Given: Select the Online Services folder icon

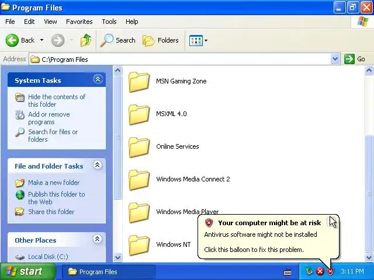Looking at the screenshot, I should [x=139, y=148].
